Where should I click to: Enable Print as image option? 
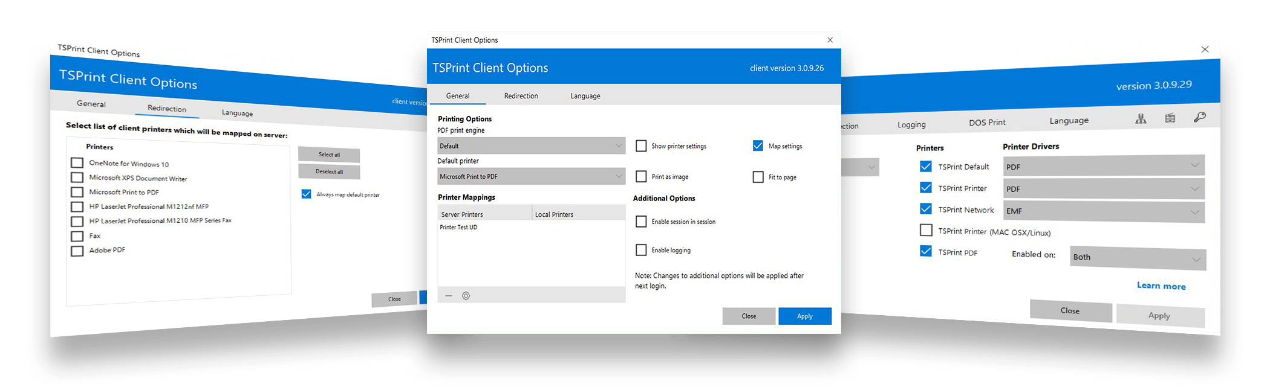(x=641, y=176)
